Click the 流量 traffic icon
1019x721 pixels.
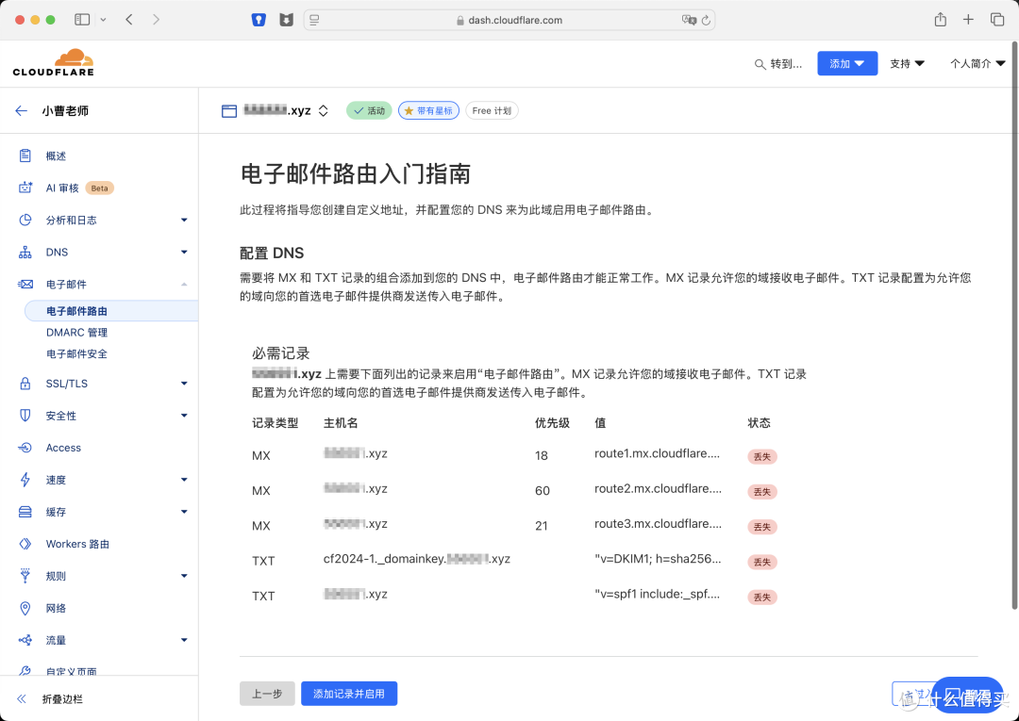tap(25, 640)
